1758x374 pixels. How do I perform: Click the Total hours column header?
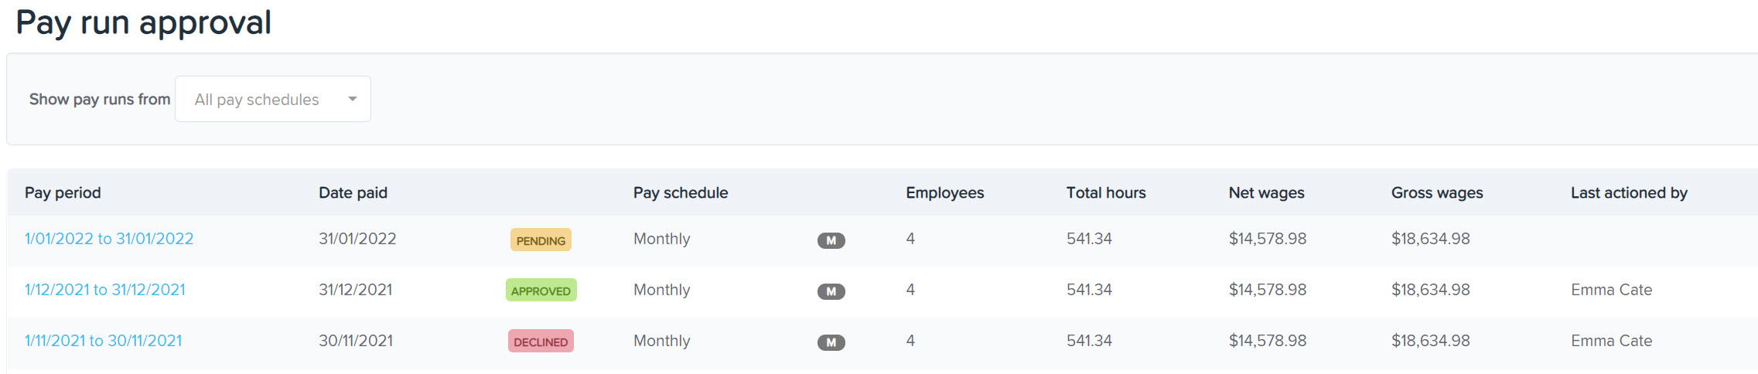click(x=1106, y=192)
